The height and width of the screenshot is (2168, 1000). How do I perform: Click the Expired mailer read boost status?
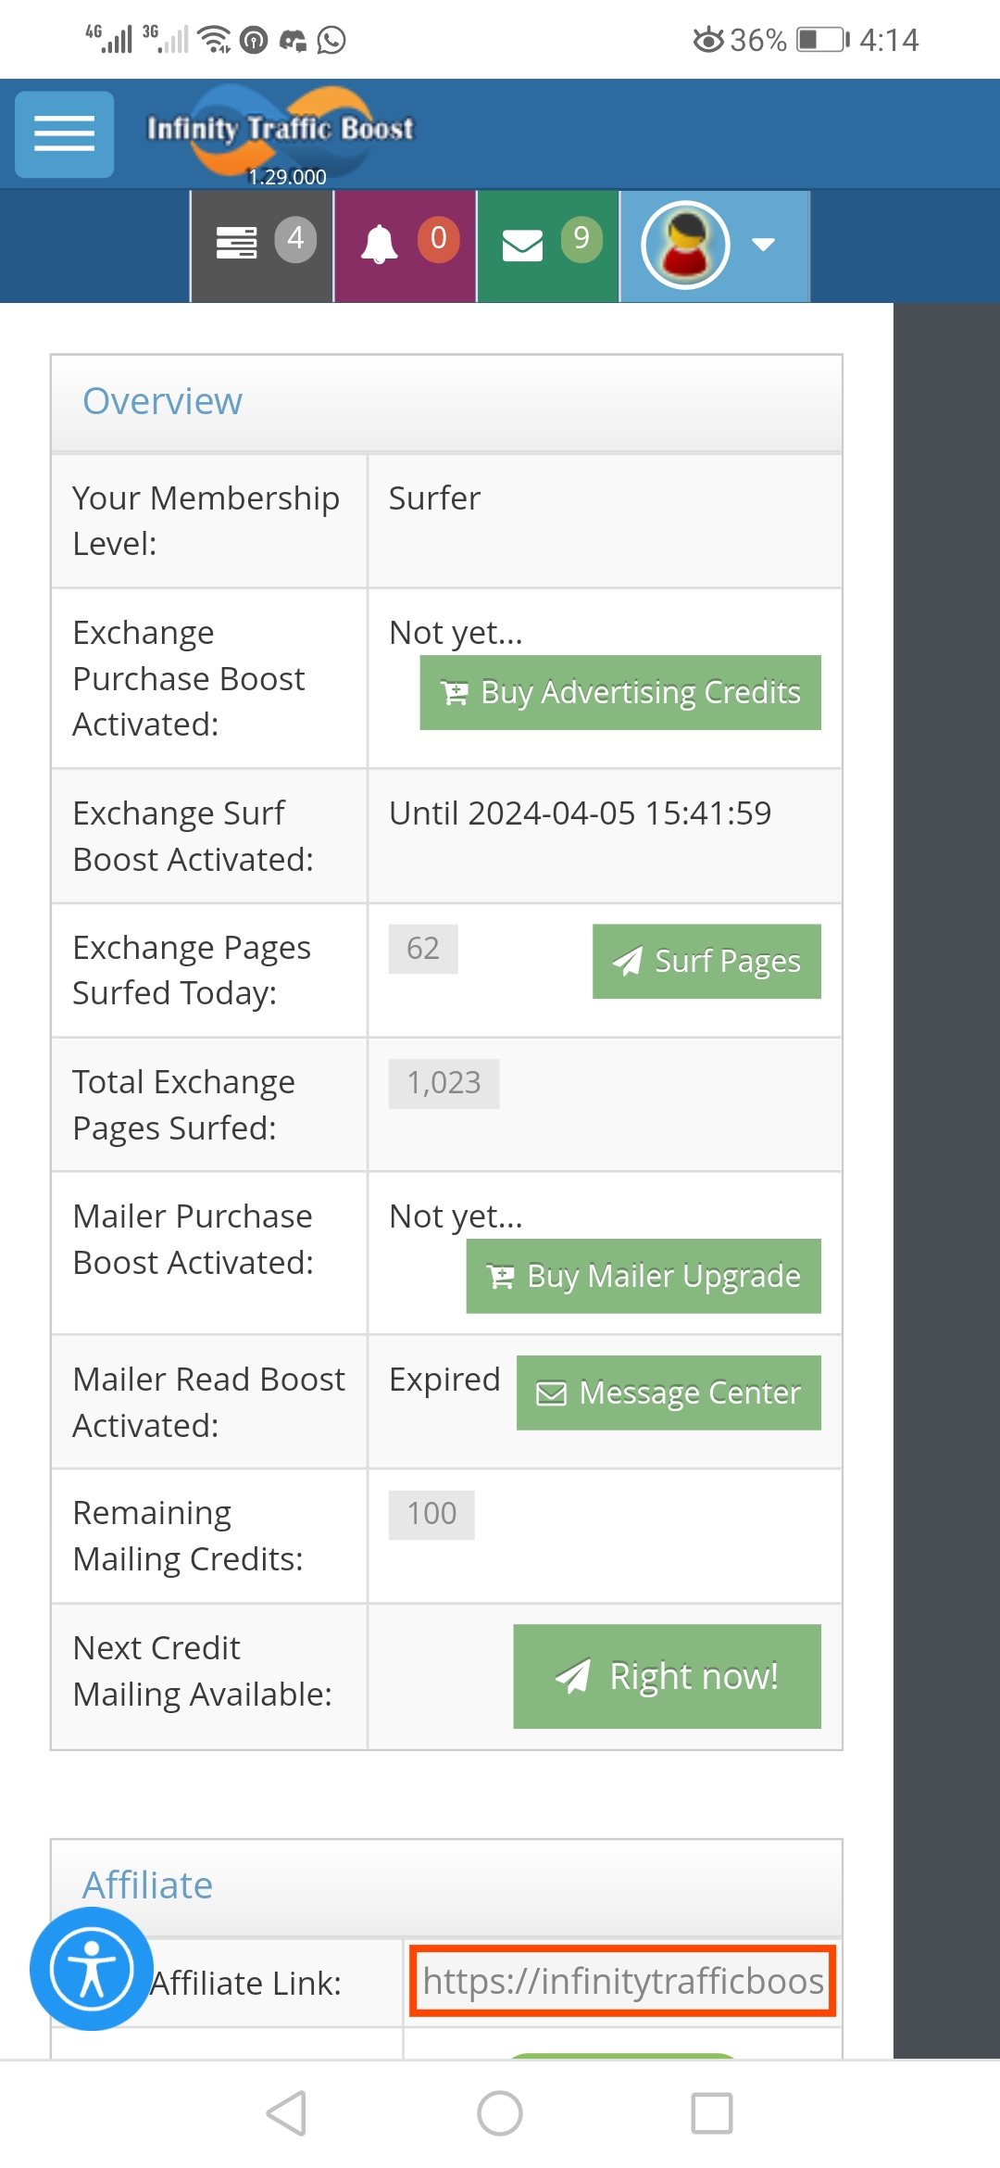(x=444, y=1380)
